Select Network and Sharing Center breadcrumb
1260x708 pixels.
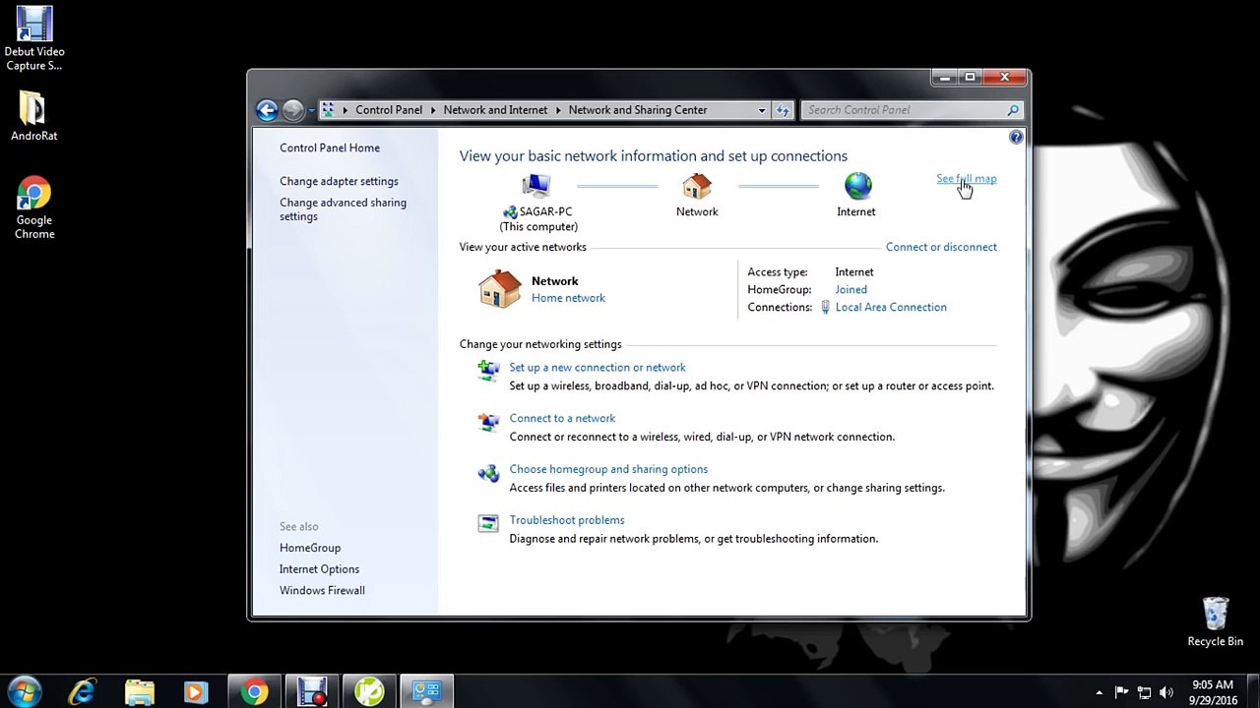click(x=638, y=110)
